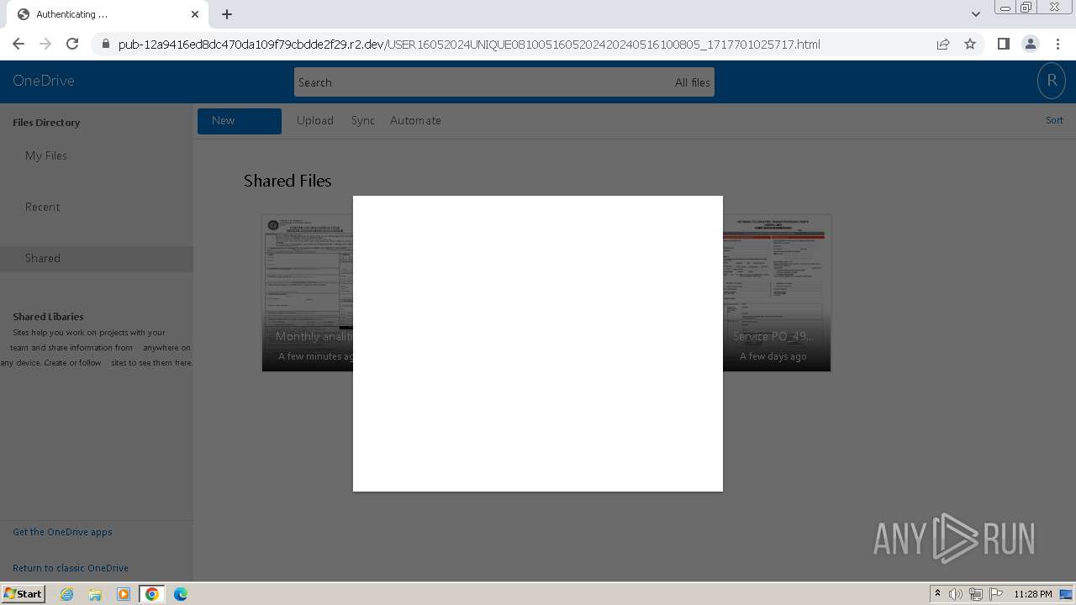Image resolution: width=1076 pixels, height=605 pixels.
Task: Click the OneDrive logo text
Action: click(x=44, y=81)
